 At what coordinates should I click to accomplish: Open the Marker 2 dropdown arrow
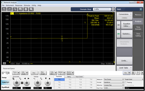click(64, 73)
